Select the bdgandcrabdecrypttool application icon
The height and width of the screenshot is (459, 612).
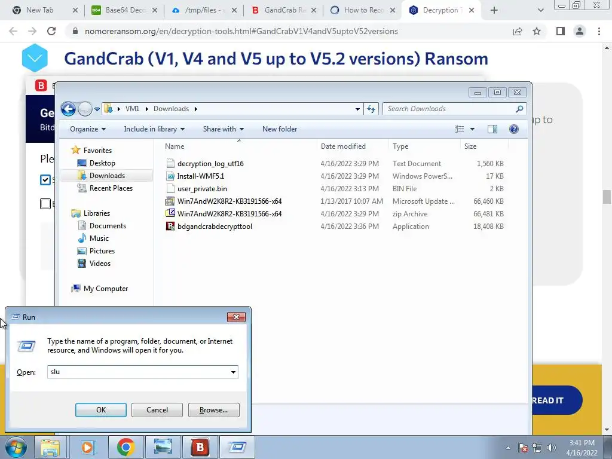(x=170, y=226)
